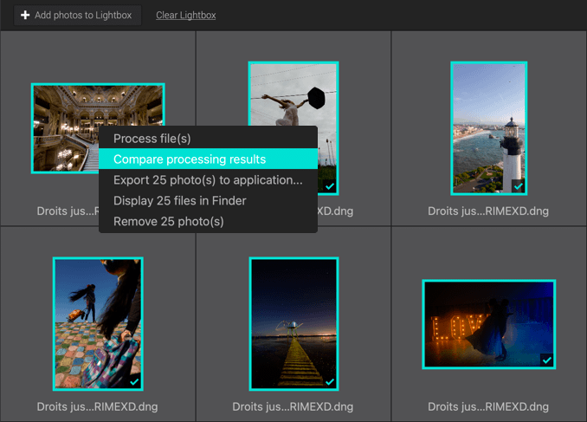
Task: Click the Clear Lightbox link
Action: [185, 15]
